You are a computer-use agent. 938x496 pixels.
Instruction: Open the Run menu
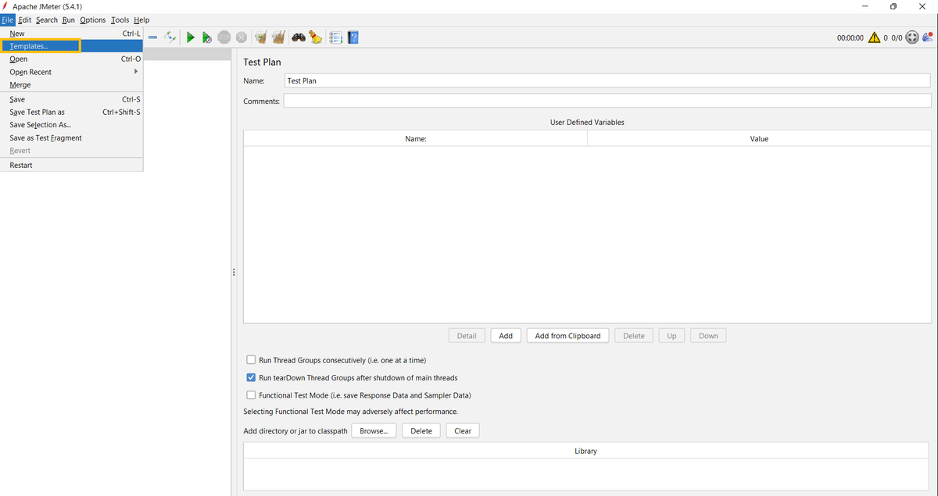coord(69,20)
